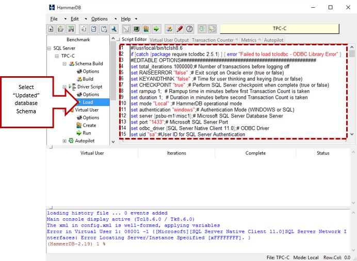
Task: Click the gear icon for Schema Build Options
Action: pyautogui.click(x=79, y=72)
